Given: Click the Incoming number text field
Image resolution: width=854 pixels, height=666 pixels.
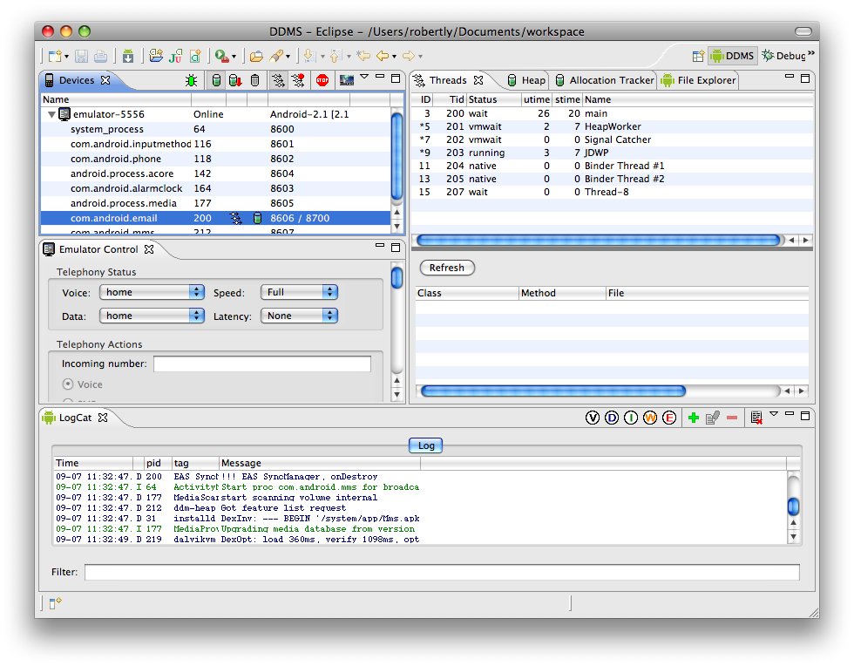Looking at the screenshot, I should pos(261,364).
